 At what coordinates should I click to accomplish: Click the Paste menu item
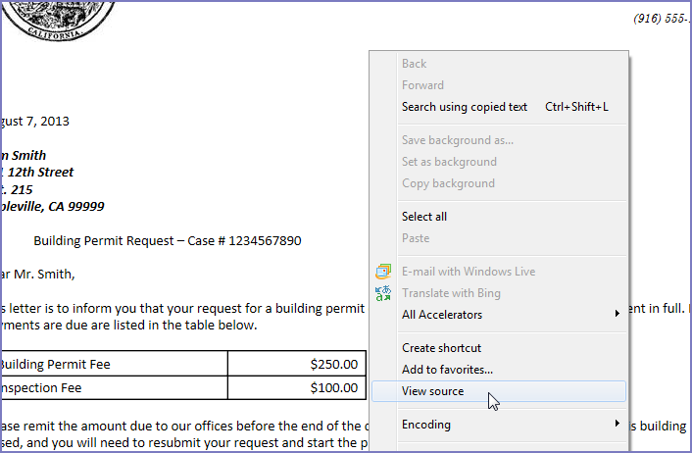[x=415, y=238]
